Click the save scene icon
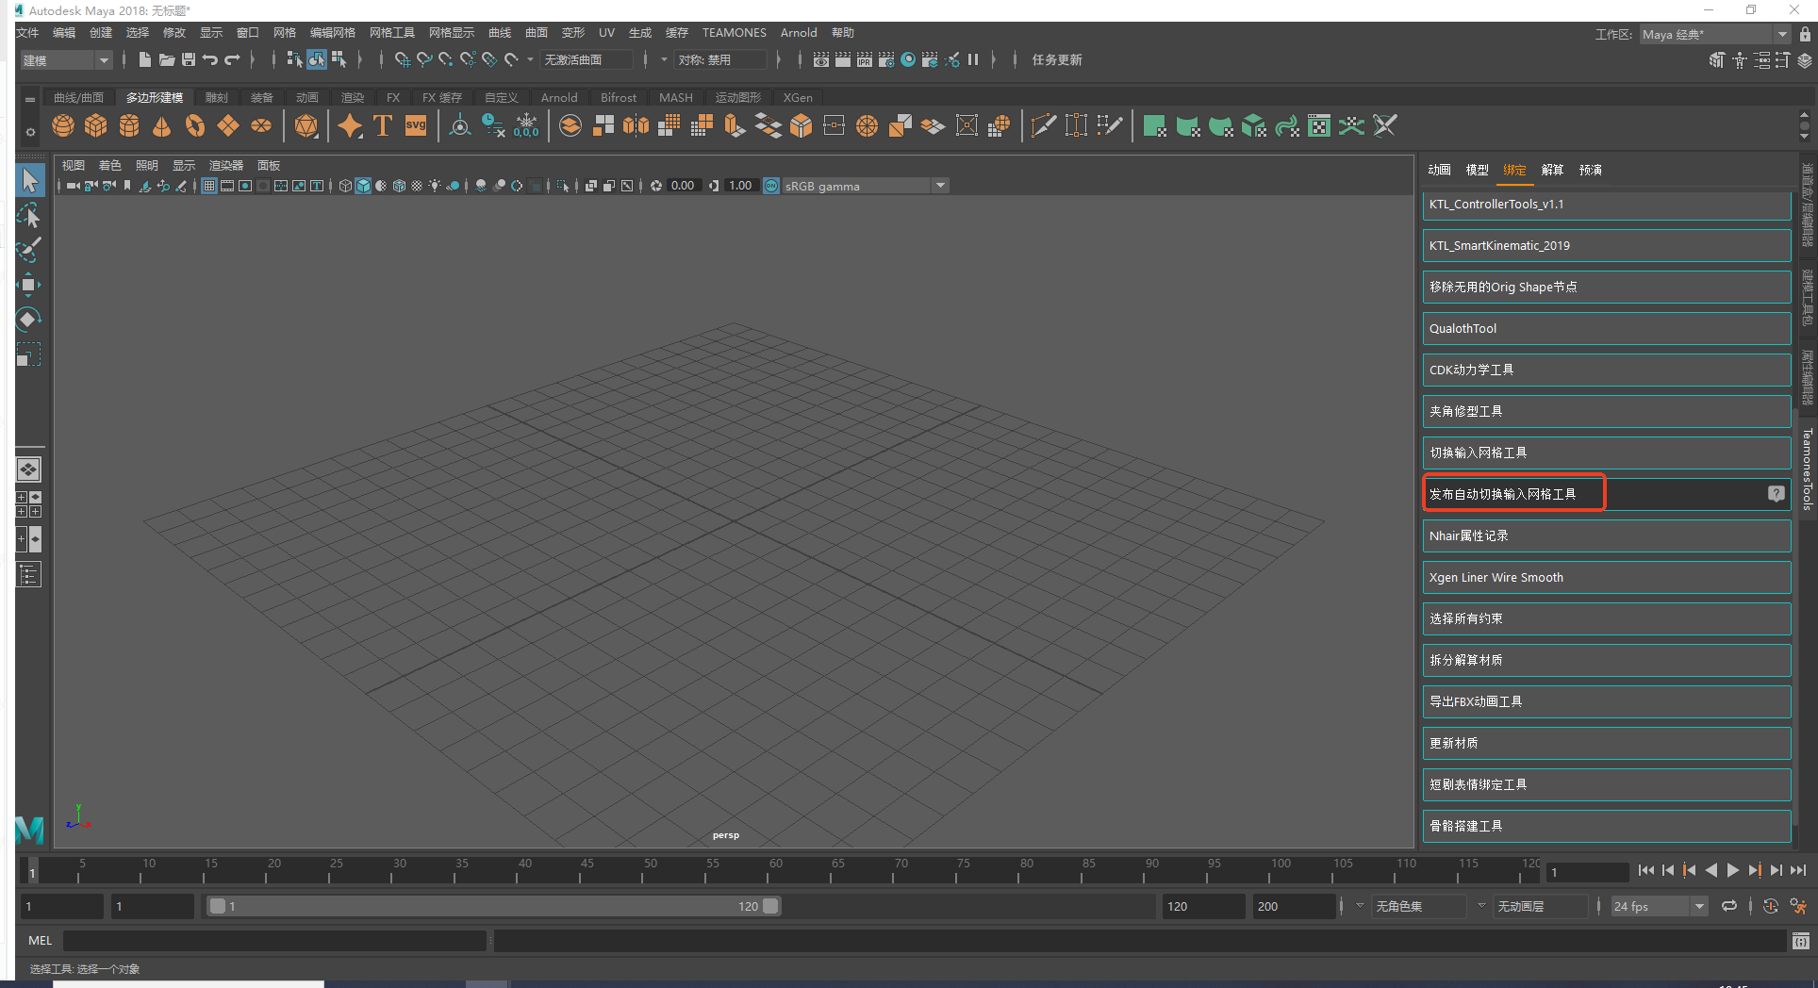The width and height of the screenshot is (1818, 988). 189,59
